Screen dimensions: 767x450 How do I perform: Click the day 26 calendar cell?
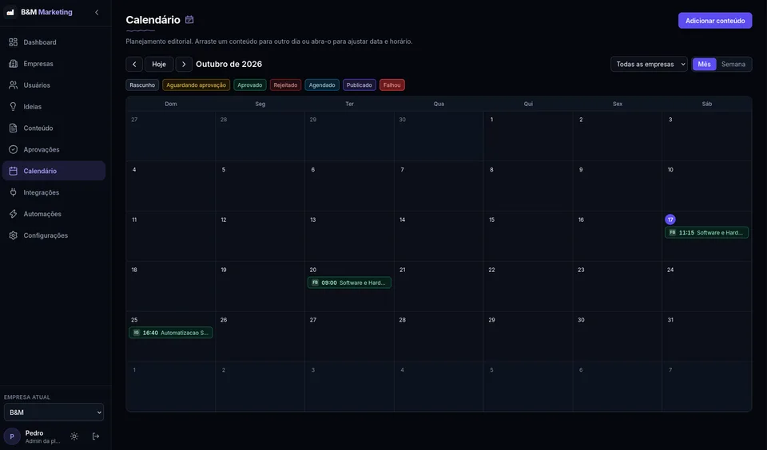(x=260, y=336)
